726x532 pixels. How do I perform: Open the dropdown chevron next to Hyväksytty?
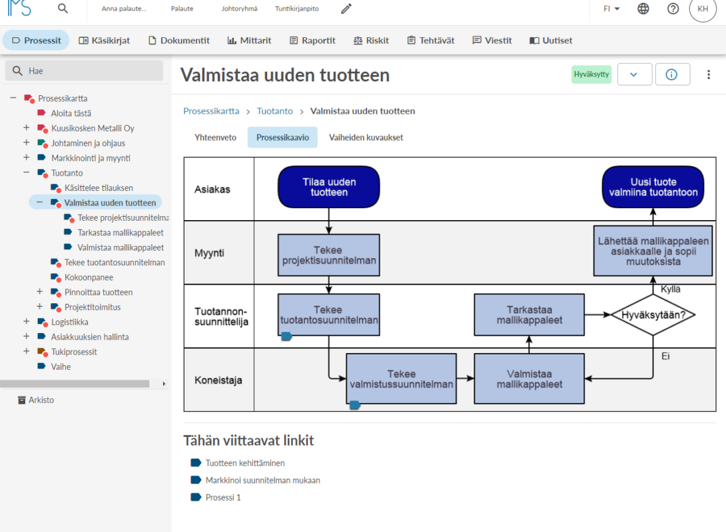634,74
